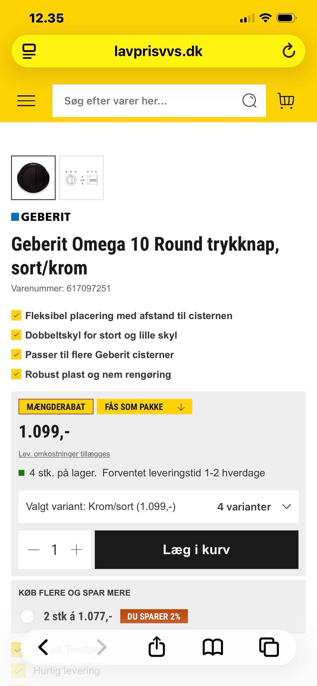The height and width of the screenshot is (686, 317).
Task: Expand the FÅS SOM PAKKE arrow
Action: click(181, 407)
